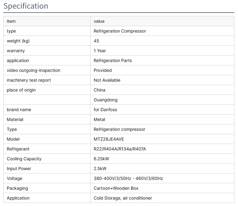238x206 pixels.
Task: Click 'Not Available' machinery test report value
Action: point(107,80)
